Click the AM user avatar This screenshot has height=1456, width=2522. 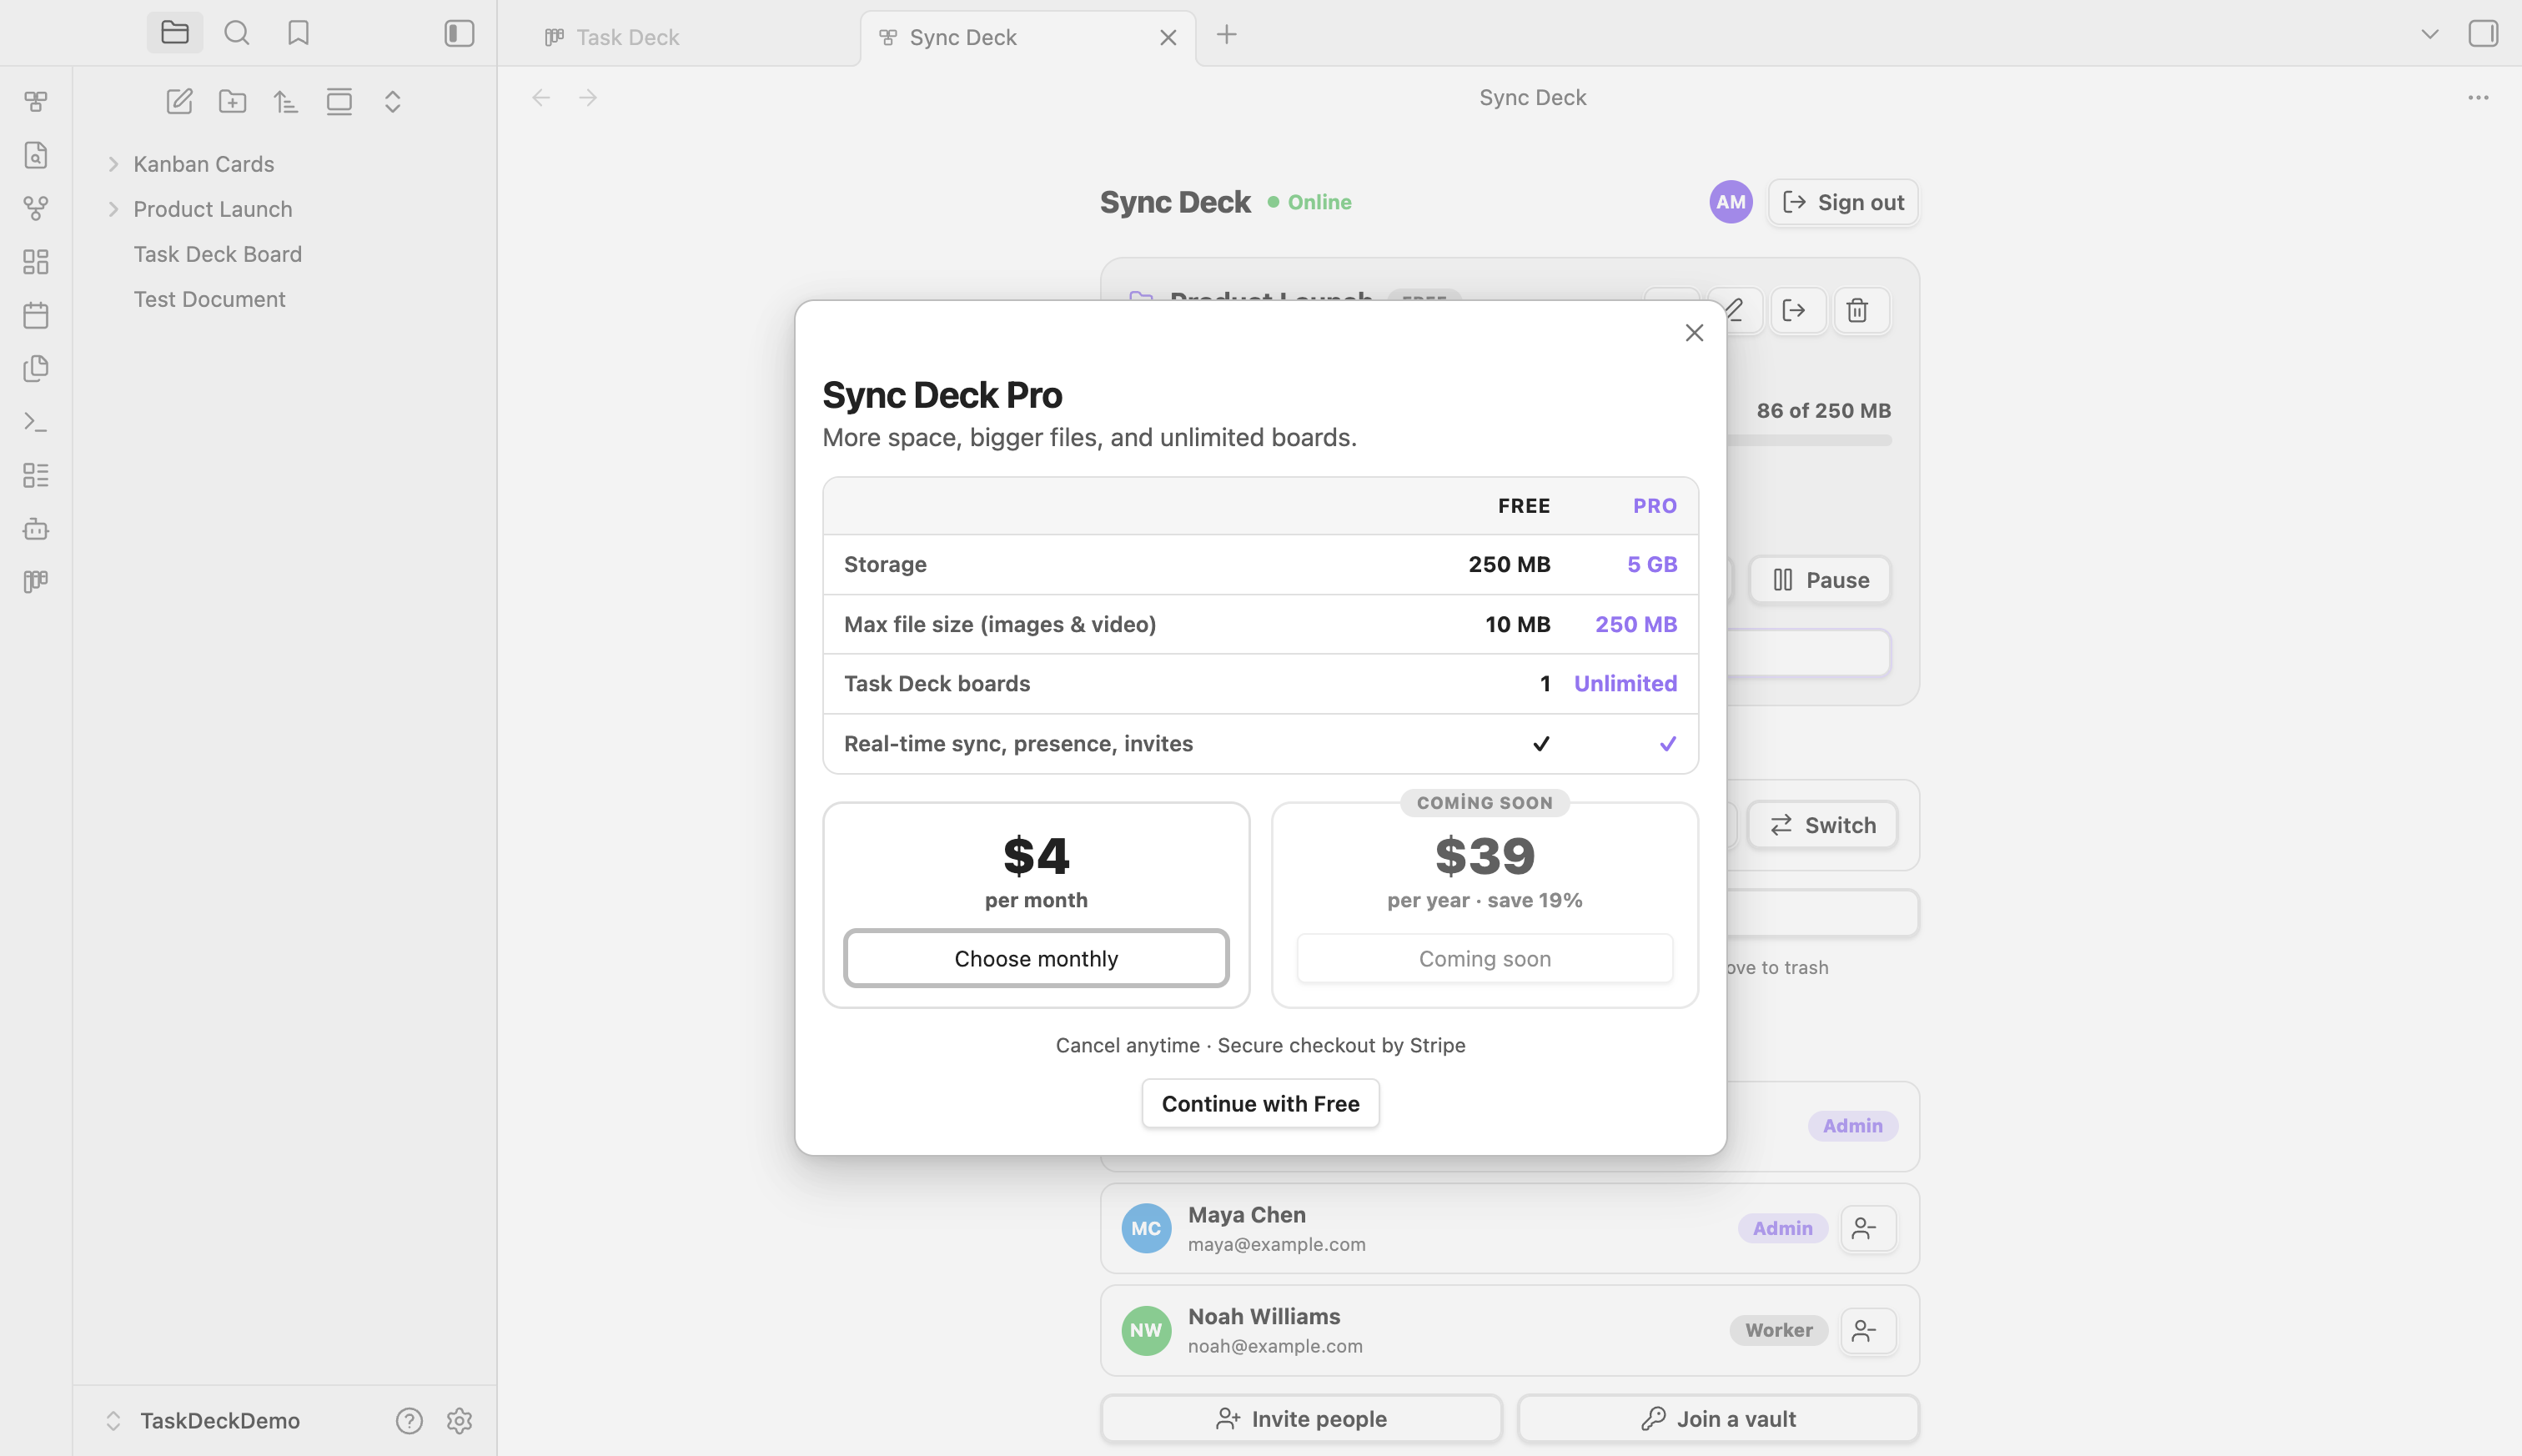pos(1731,202)
